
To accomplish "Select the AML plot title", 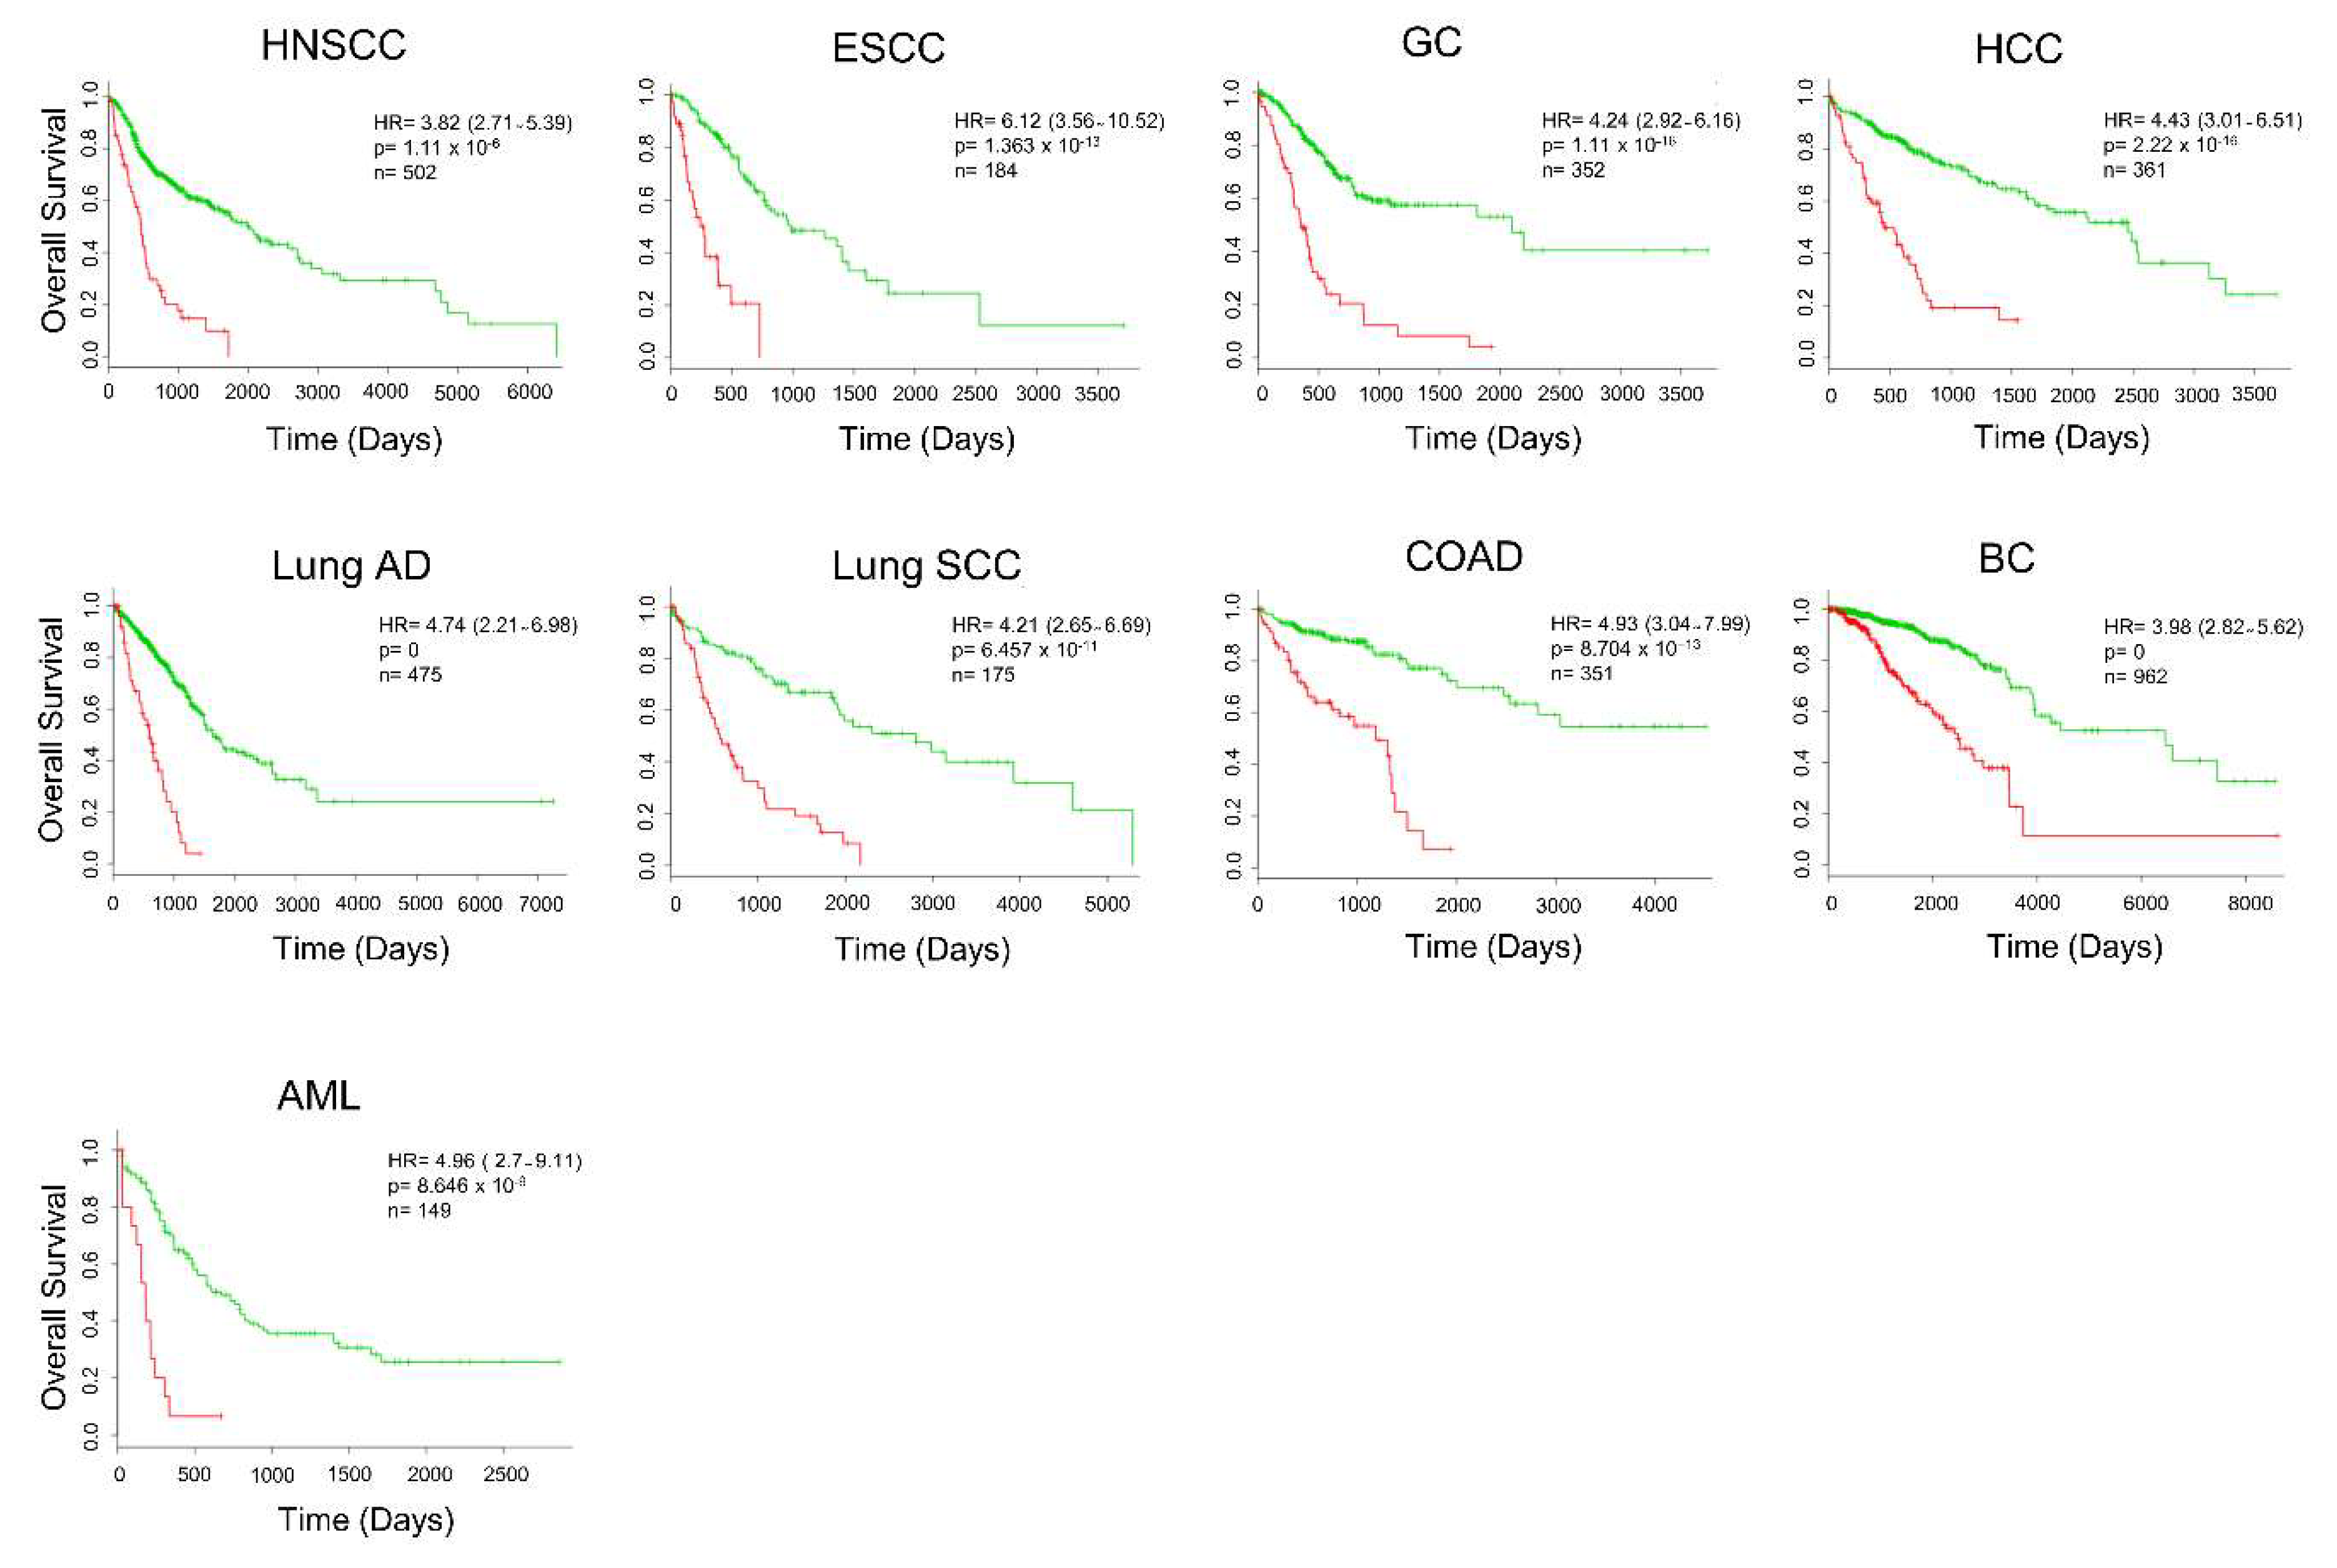I will 318,1096.
